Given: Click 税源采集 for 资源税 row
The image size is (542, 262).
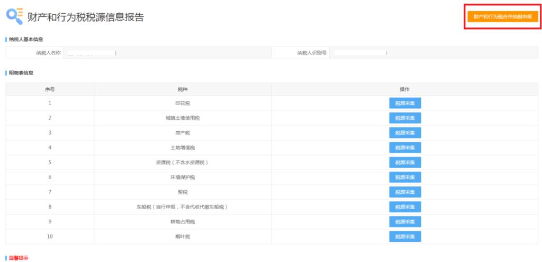Looking at the screenshot, I should click(405, 162).
